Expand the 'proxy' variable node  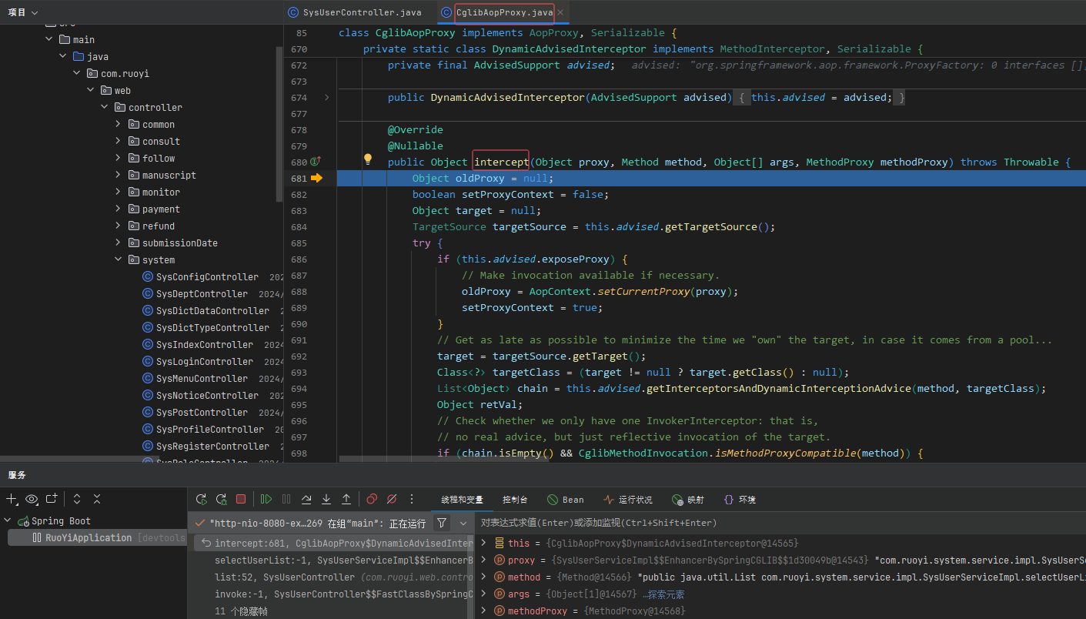pos(483,560)
